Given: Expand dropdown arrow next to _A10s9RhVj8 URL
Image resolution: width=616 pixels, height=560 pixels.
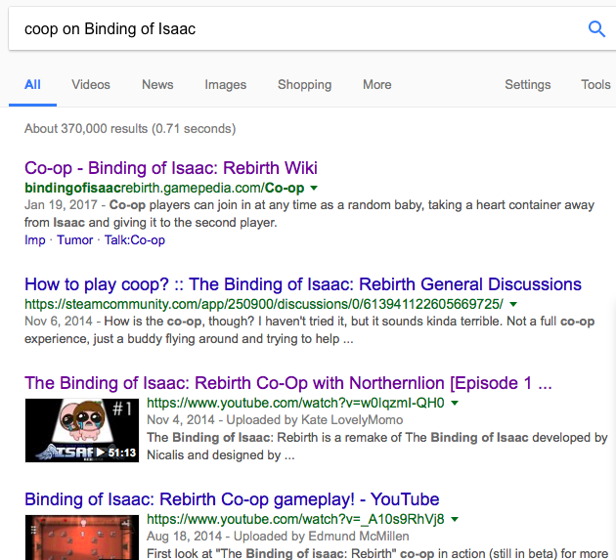Looking at the screenshot, I should tap(455, 519).
